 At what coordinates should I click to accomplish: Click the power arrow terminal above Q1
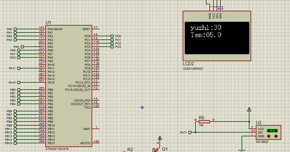tap(160, 138)
